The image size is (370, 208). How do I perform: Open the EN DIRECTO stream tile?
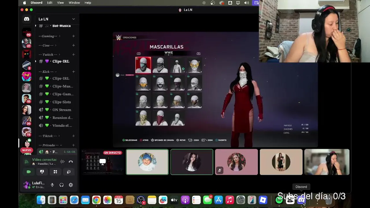(102, 162)
